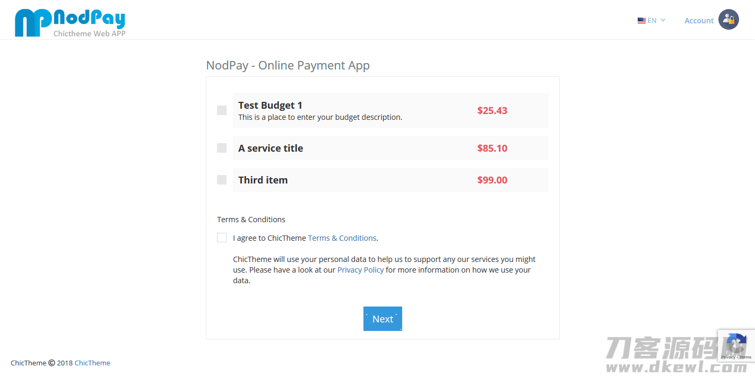
Task: Click the US flag language icon
Action: click(x=641, y=21)
